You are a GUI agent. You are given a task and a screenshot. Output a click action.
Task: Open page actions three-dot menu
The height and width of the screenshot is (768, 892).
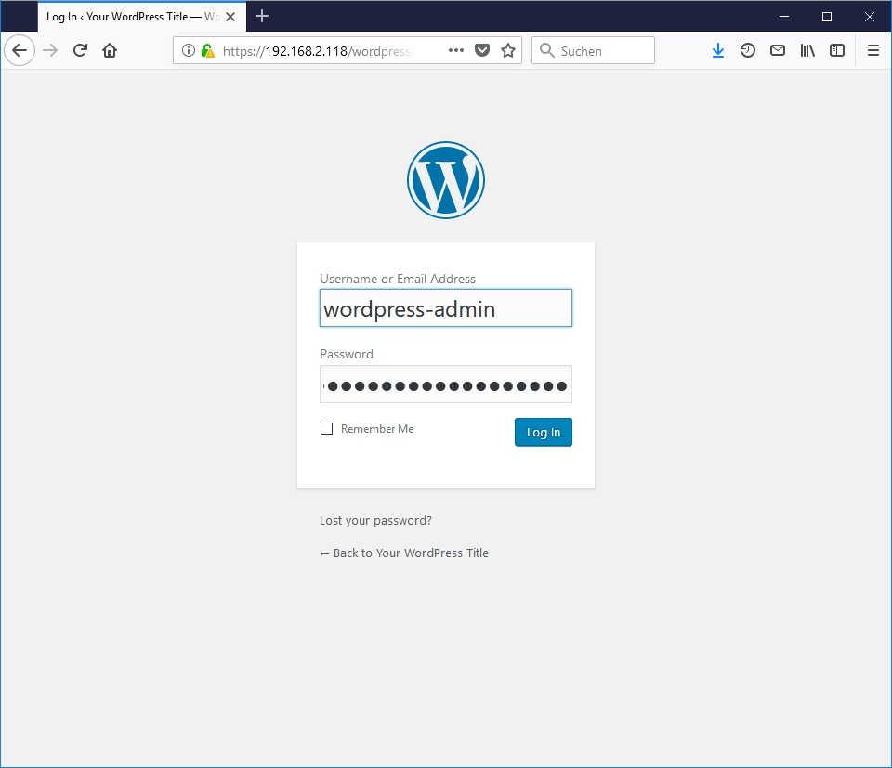point(456,50)
